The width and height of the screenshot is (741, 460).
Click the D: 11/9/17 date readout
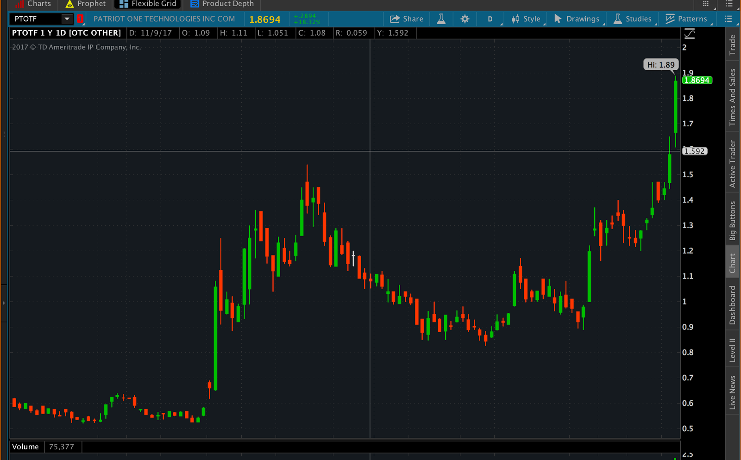151,33
